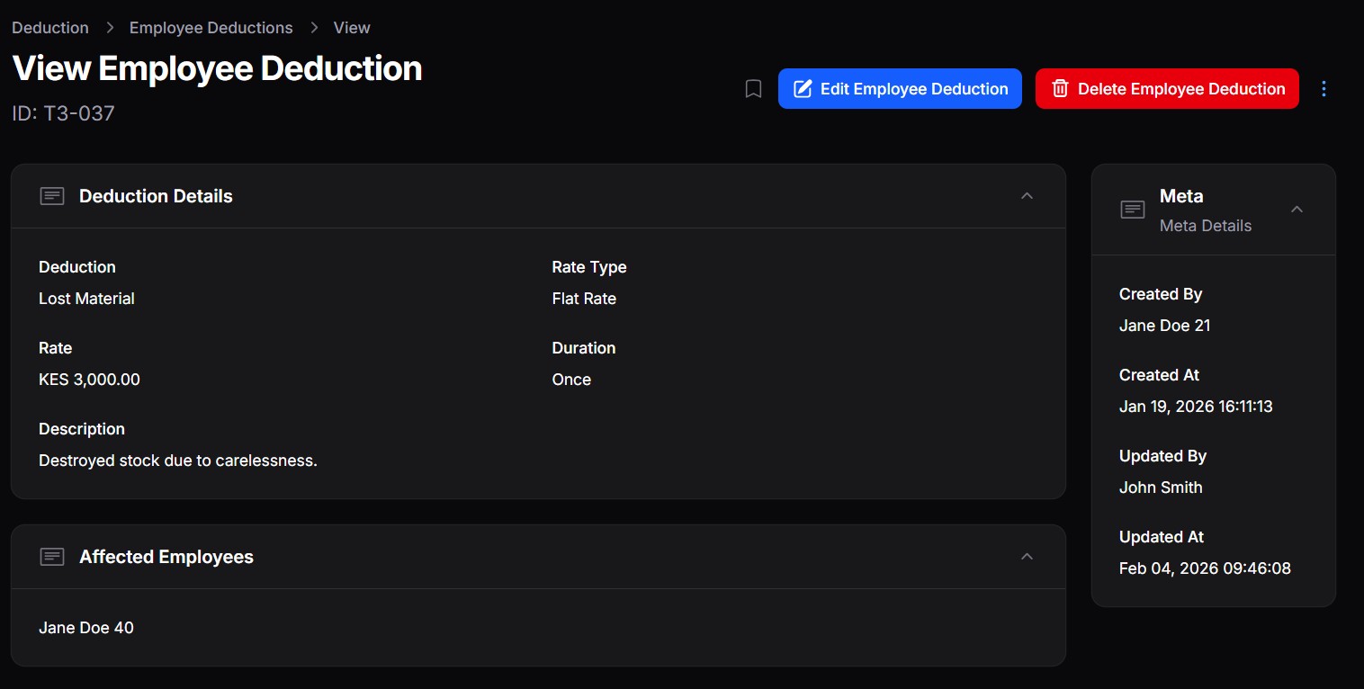Click the destroyed stock description text
The height and width of the screenshot is (689, 1364).
pyautogui.click(x=178, y=461)
